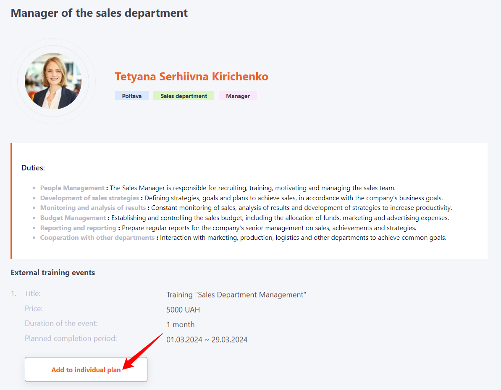Select the Manager tag
The height and width of the screenshot is (390, 501).
238,96
